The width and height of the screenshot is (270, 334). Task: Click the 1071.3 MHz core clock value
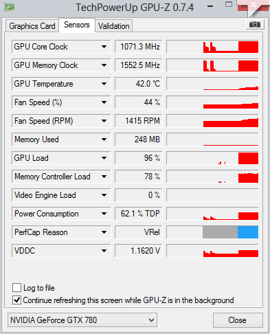139,47
